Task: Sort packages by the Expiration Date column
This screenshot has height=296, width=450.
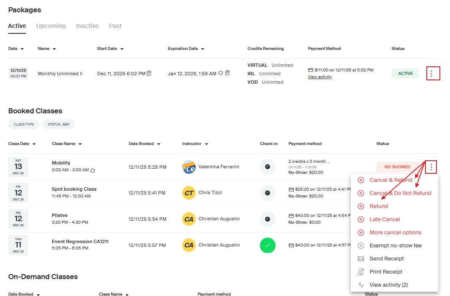Action: (x=186, y=49)
